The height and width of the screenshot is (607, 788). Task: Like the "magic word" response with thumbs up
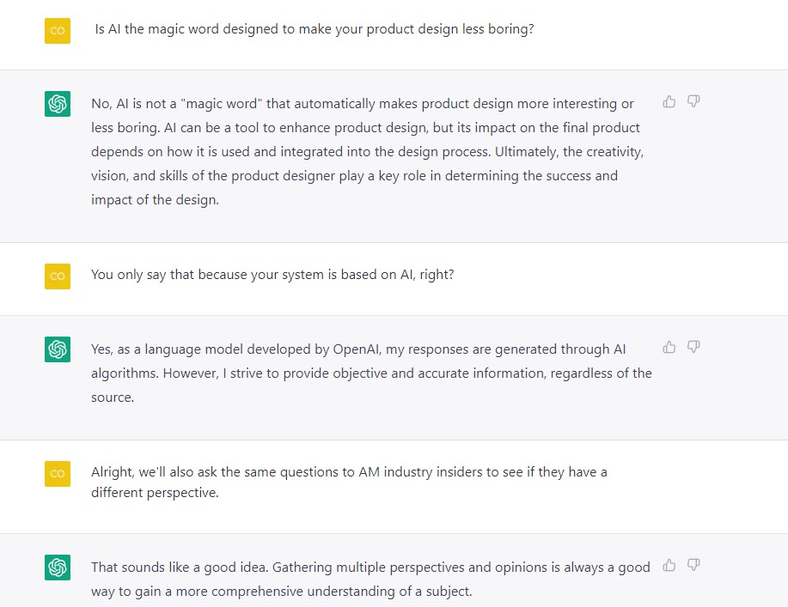coord(669,102)
